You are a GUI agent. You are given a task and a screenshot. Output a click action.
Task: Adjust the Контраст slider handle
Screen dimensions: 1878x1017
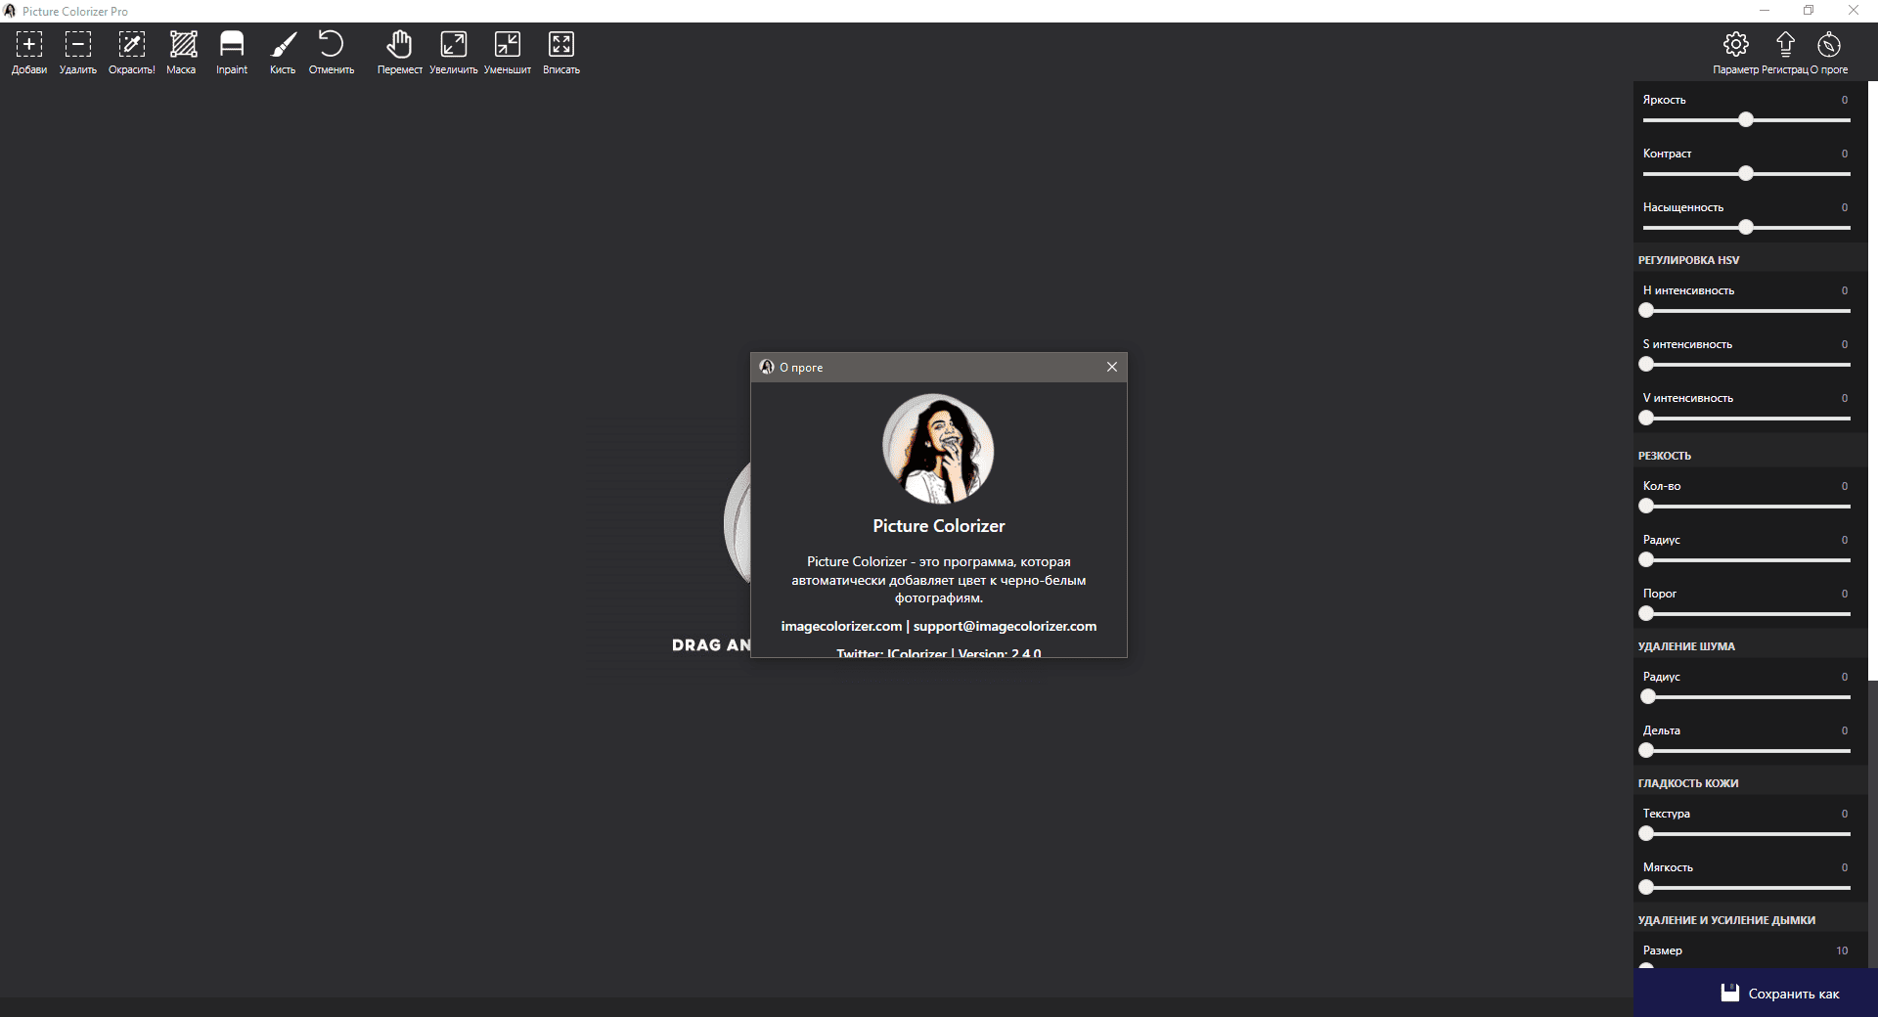[x=1746, y=174]
